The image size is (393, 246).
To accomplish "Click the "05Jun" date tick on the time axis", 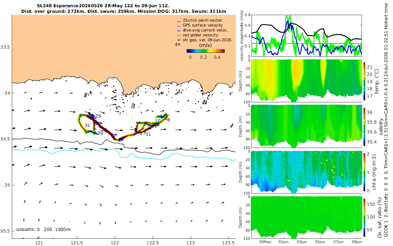I will point(320,242).
